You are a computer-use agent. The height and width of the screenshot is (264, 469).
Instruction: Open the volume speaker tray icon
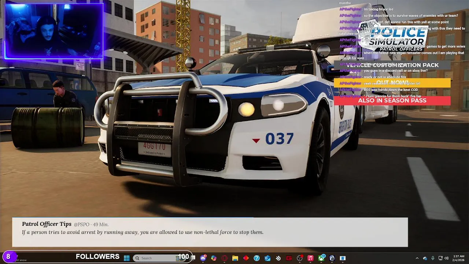[447, 258]
